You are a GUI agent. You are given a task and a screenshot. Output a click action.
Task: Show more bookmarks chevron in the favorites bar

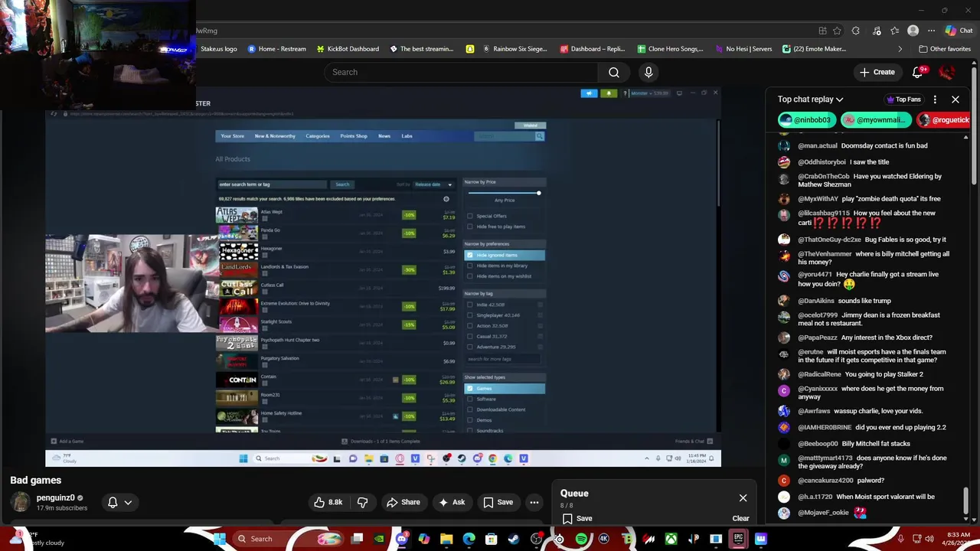pos(900,49)
